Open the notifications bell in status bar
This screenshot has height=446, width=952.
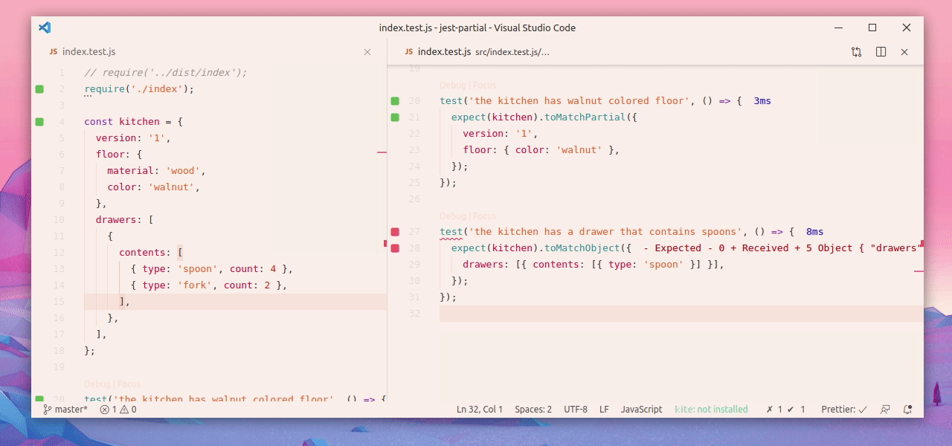pos(907,409)
